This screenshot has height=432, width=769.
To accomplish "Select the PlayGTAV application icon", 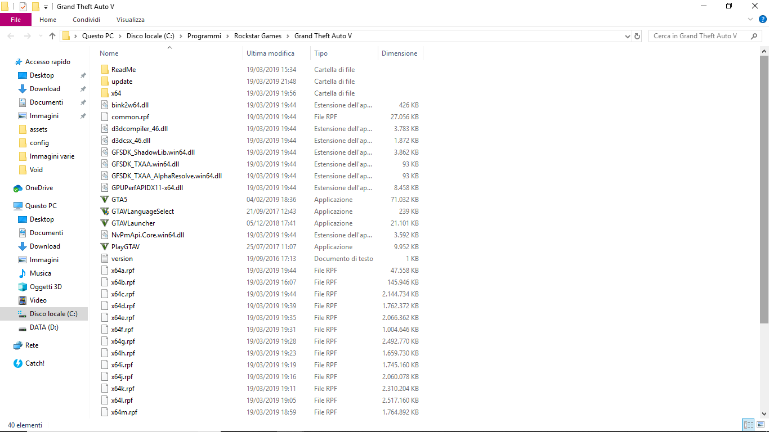I will pos(105,247).
